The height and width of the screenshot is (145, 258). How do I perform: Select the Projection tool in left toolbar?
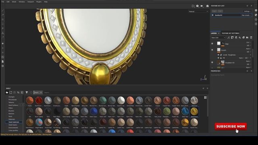(3, 19)
